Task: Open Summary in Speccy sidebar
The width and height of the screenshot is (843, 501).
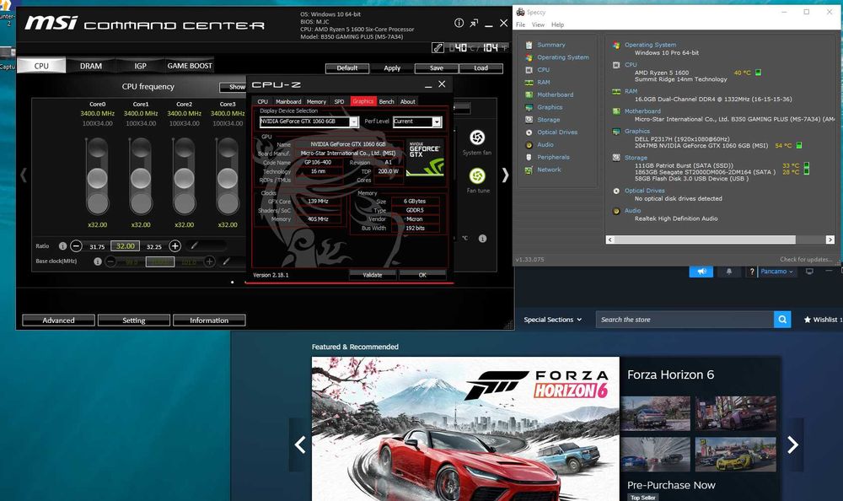Action: pos(551,46)
